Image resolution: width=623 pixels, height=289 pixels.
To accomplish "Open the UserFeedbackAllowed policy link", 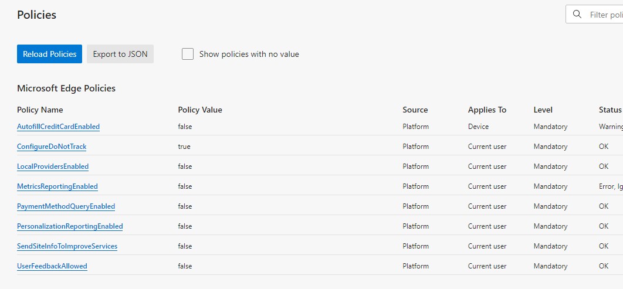I will (x=52, y=266).
